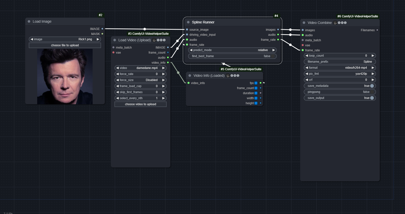Click the driving_video_input socket on Spline Runner

coord(187,35)
